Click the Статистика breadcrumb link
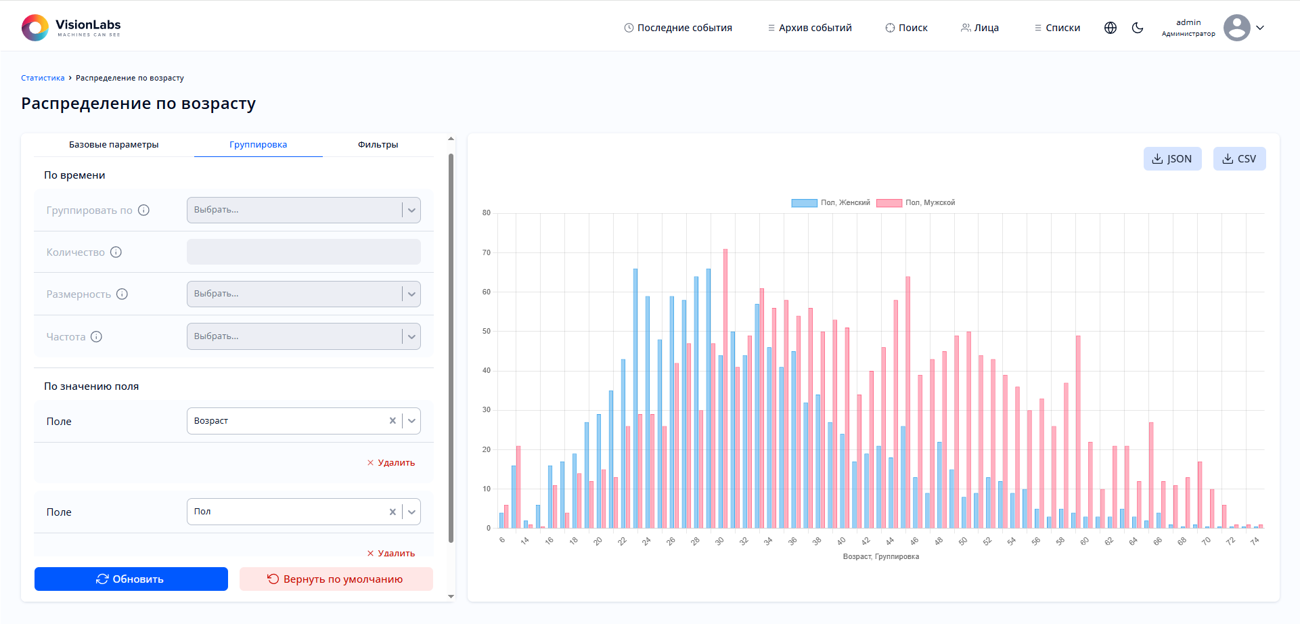The height and width of the screenshot is (624, 1300). [43, 78]
